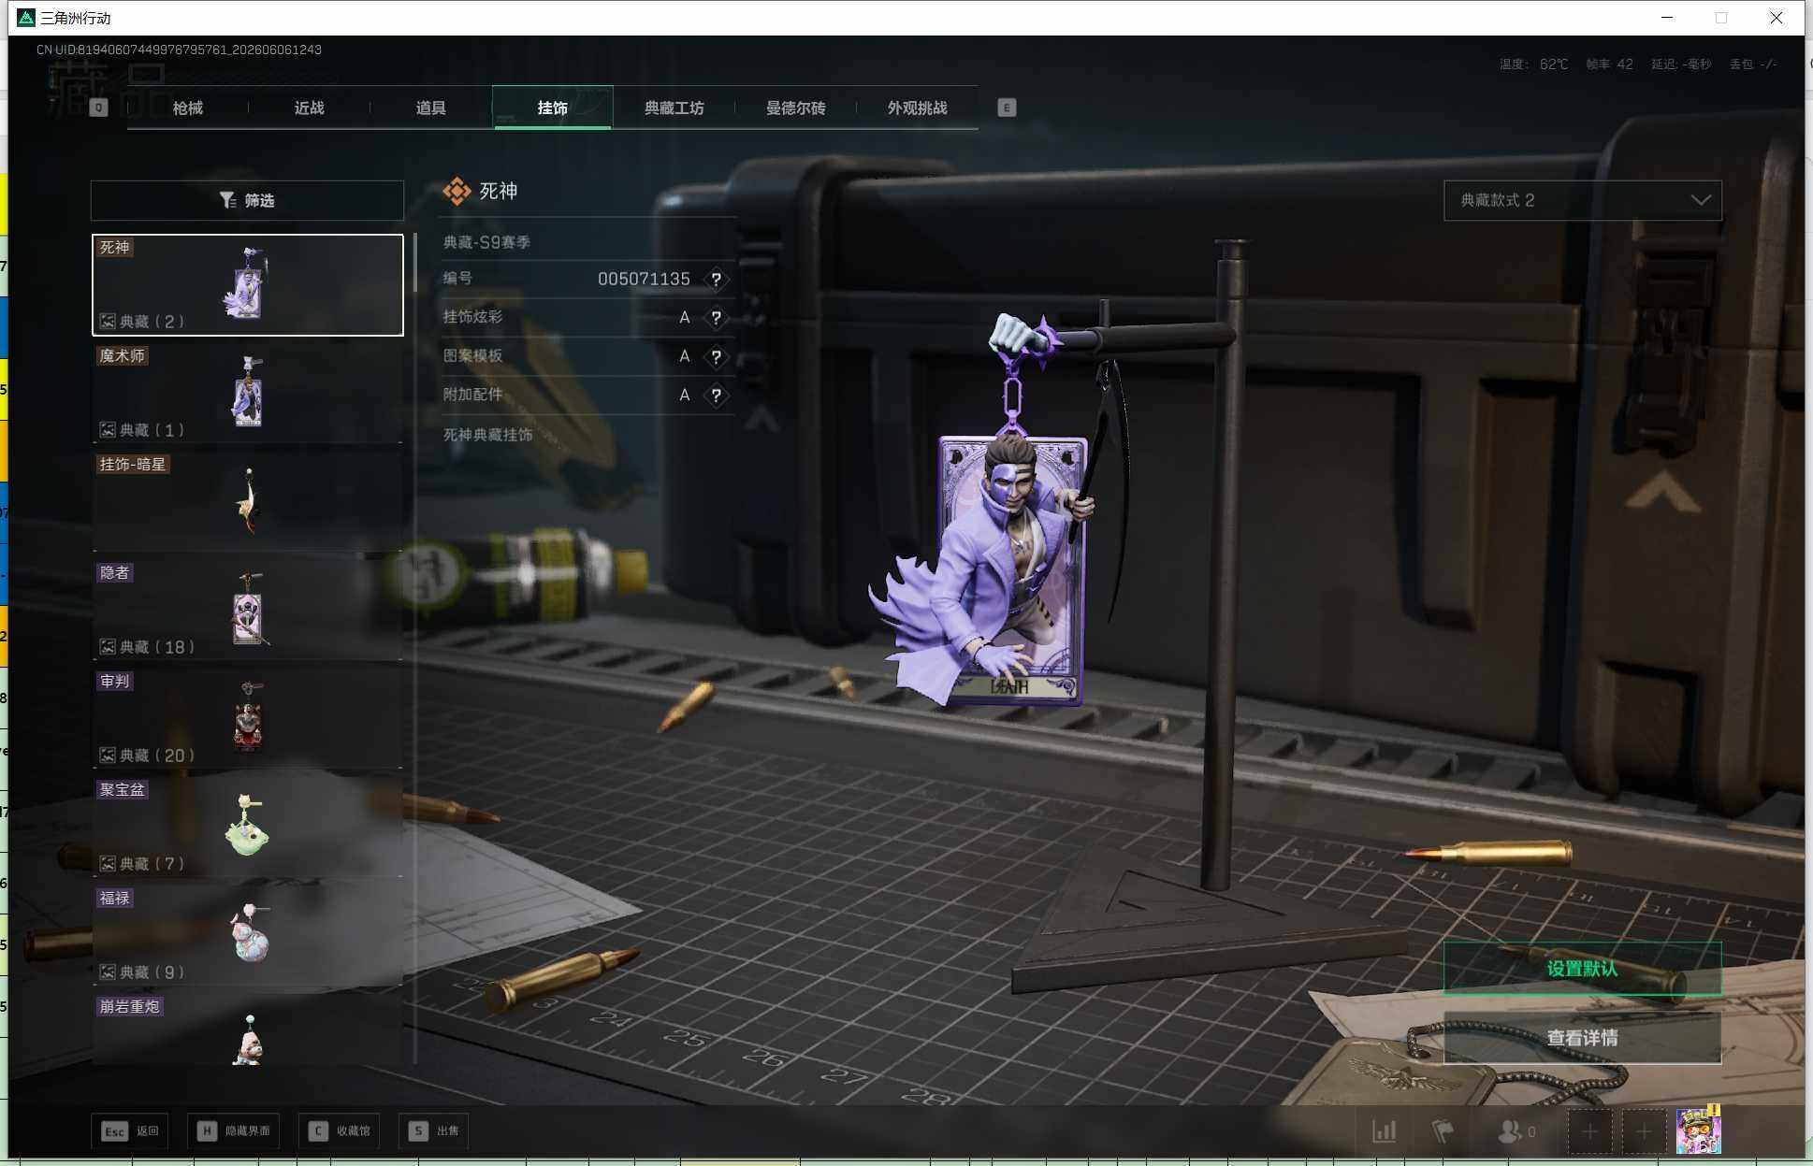The image size is (1813, 1166).
Task: Switch to the 枪械 tab
Action: tap(187, 108)
